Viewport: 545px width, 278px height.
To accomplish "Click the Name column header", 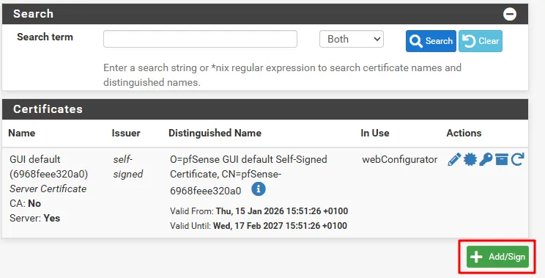I will tap(21, 133).
